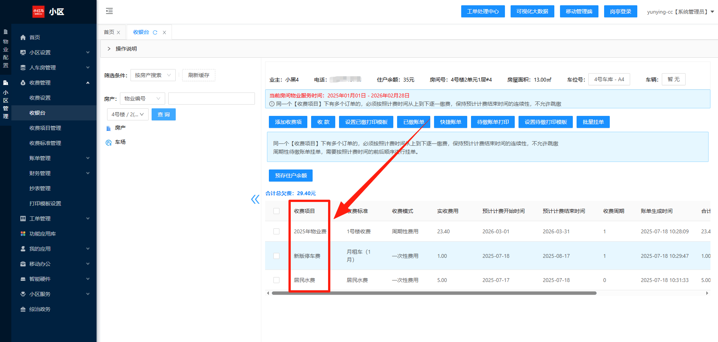718x342 pixels.
Task: Click the refresh icon on 收银台 tab
Action: pos(155,32)
